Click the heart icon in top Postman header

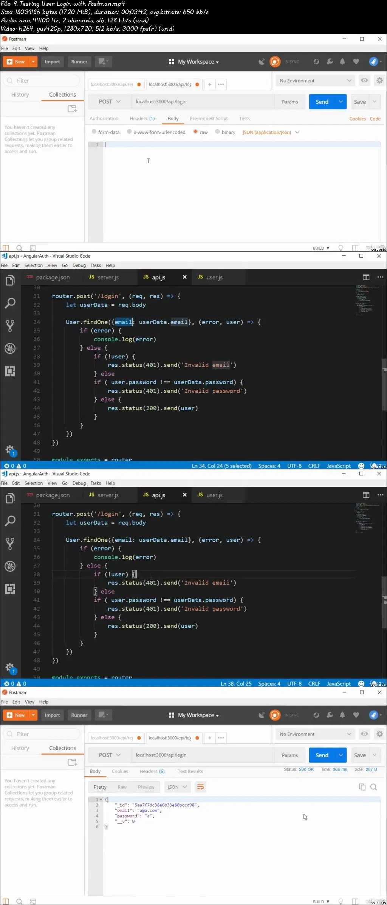tap(356, 61)
